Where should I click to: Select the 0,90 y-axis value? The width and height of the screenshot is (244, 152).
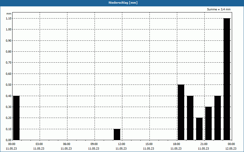(9, 41)
